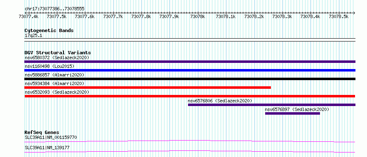Image resolution: width=367 pixels, height=157 pixels.
Task: Open variant label nsv6576897 (Sedlazeck2020)
Action: [x=297, y=109]
